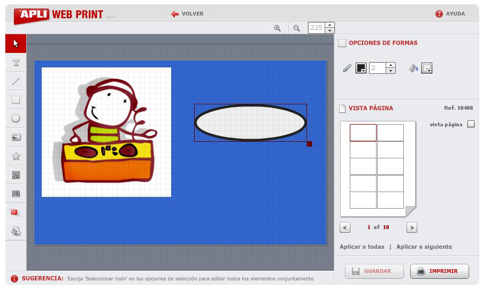Select the Insert Image tool
Image resolution: width=483 pixels, height=290 pixels.
tap(16, 137)
